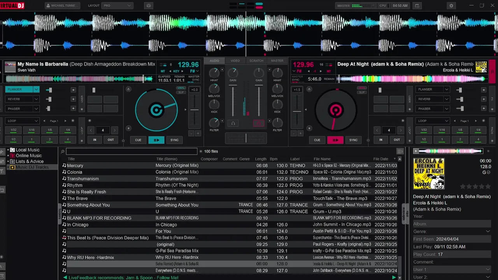The image size is (498, 280).
Task: Eject the track on left deck
Action: click(128, 89)
